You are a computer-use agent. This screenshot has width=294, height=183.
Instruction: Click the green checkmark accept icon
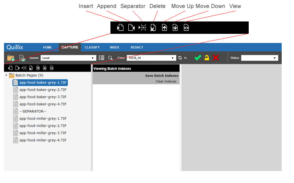[197, 58]
